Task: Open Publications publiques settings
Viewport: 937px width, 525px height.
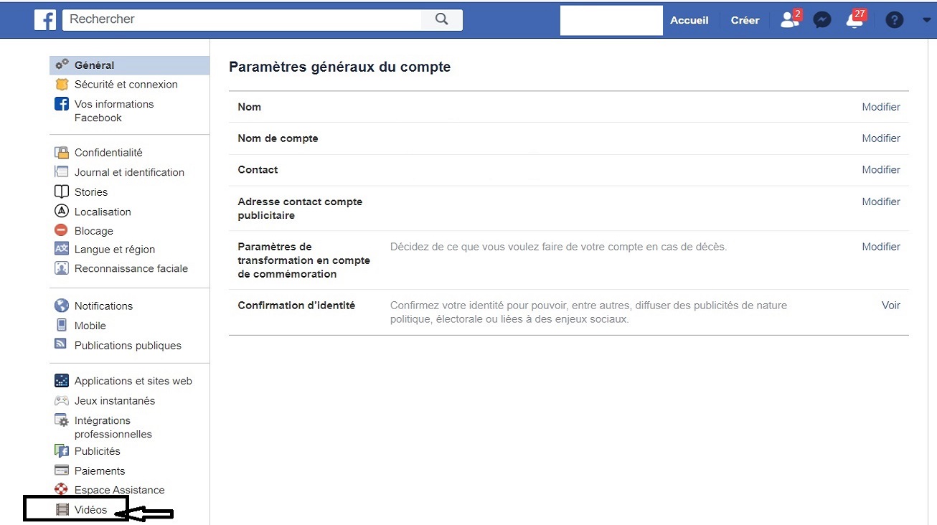Action: [129, 345]
